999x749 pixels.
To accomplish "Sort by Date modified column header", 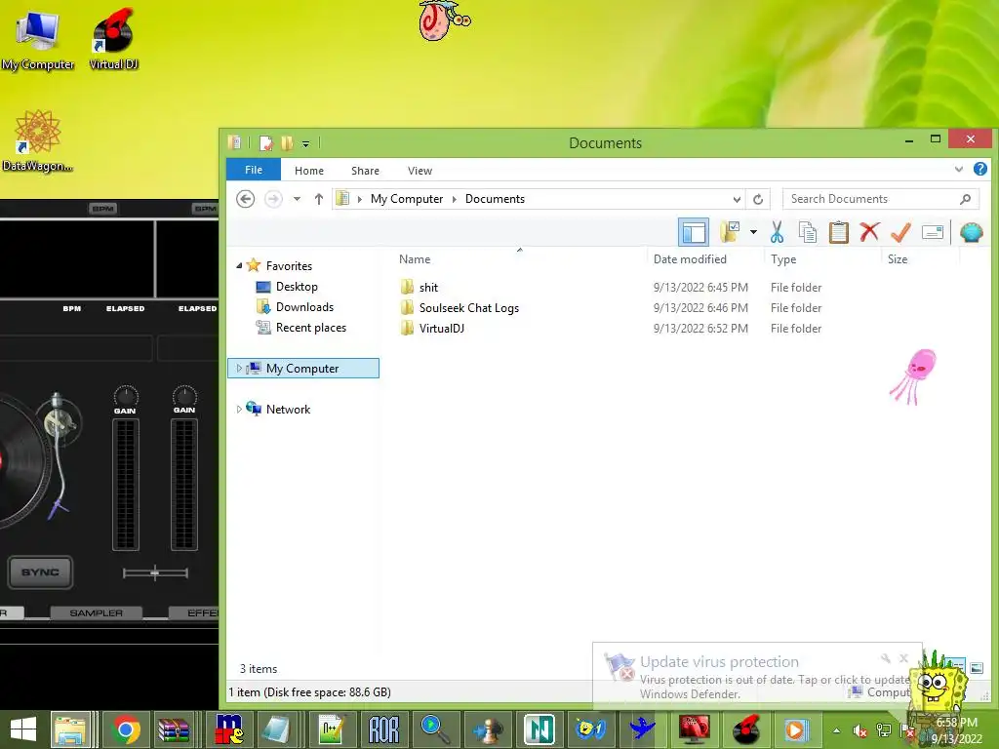I will pyautogui.click(x=690, y=259).
